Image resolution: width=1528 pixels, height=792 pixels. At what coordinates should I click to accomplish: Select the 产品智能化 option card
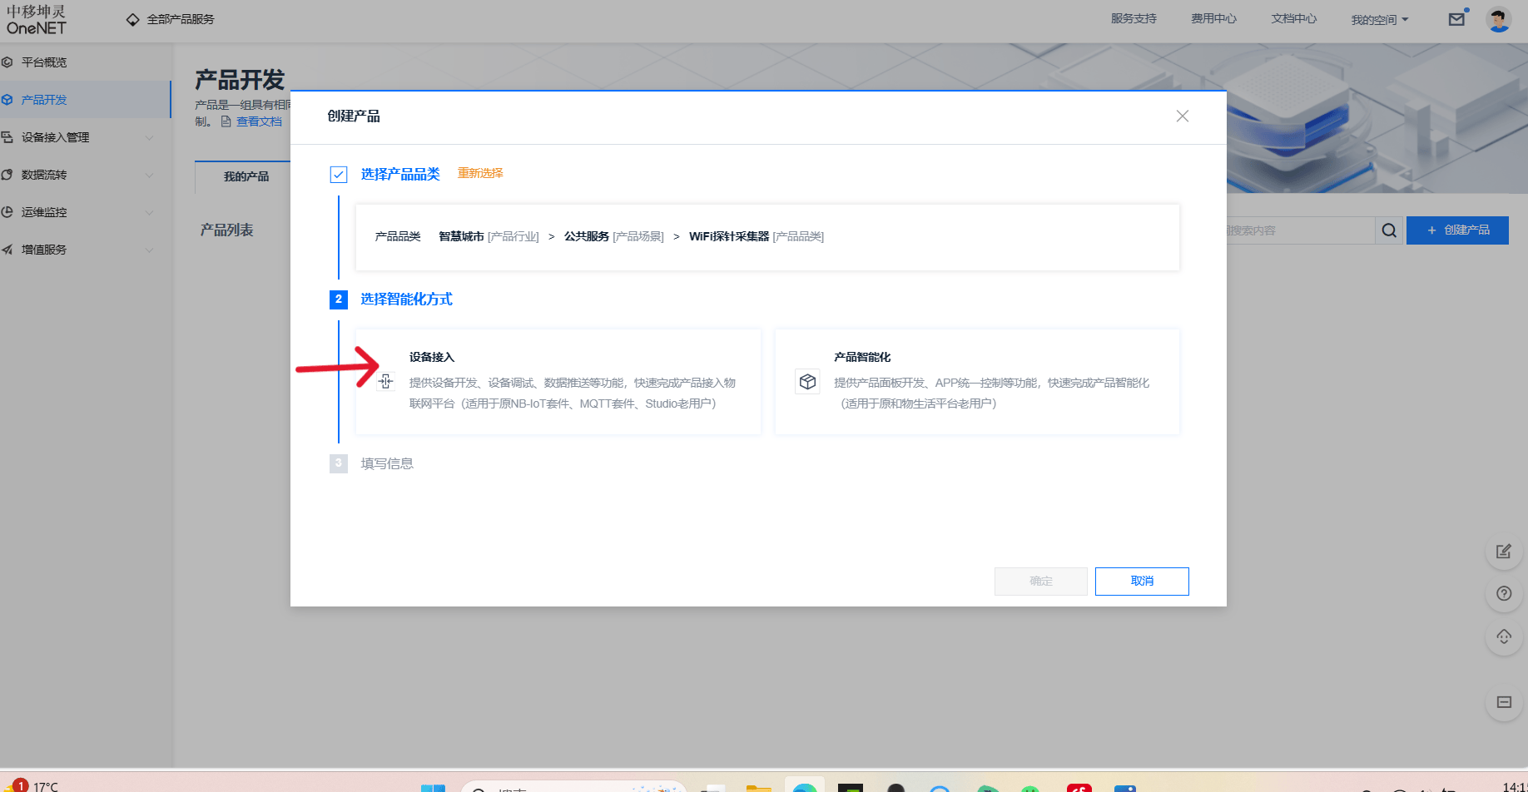click(x=976, y=381)
